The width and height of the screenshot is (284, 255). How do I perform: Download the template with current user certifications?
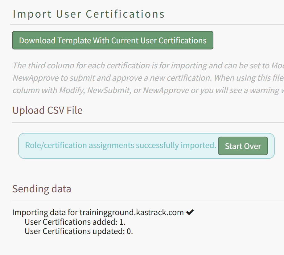coord(113,40)
